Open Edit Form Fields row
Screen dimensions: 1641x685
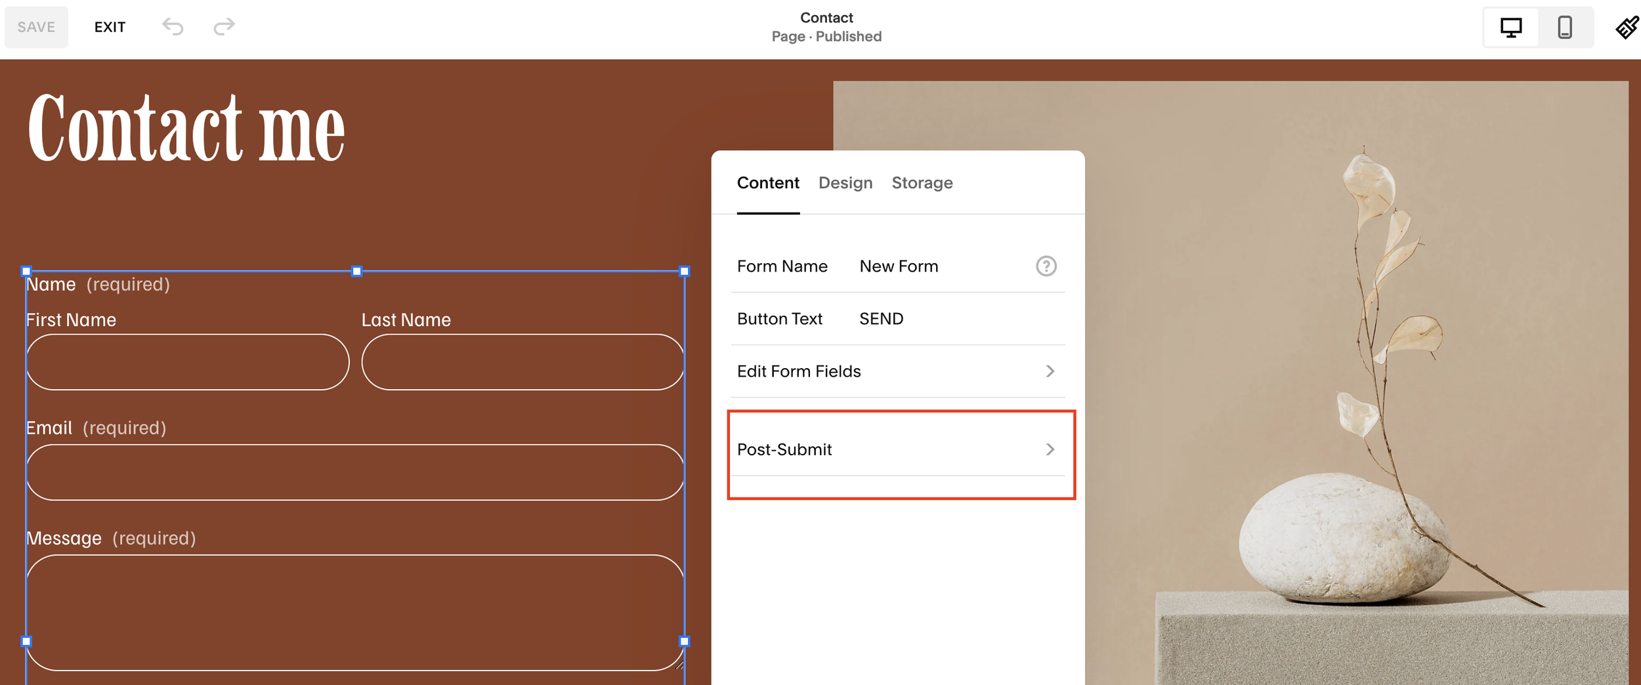pos(897,371)
